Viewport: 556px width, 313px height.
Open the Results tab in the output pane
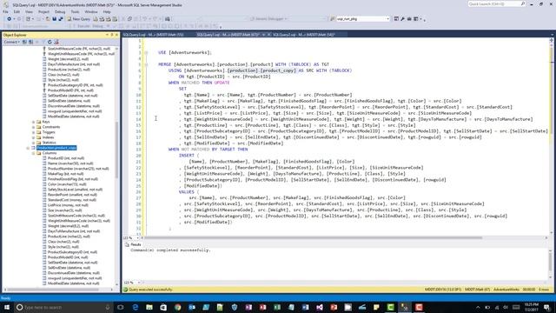[x=133, y=244]
